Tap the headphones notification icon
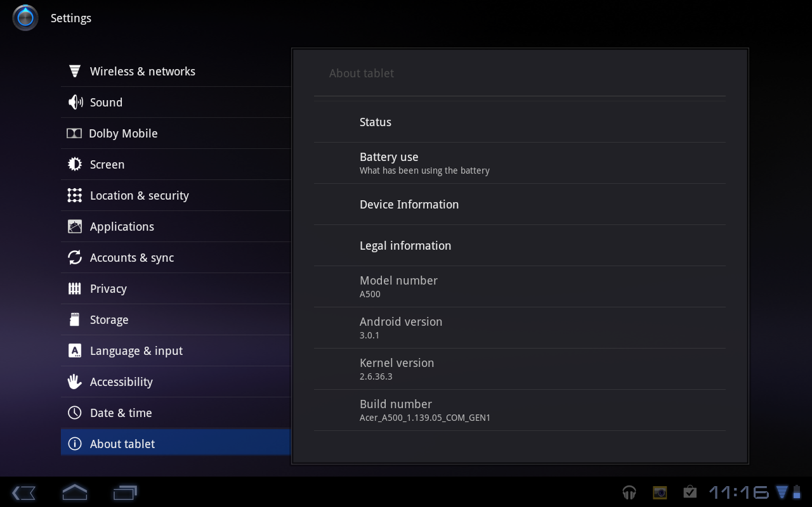This screenshot has width=812, height=507. coord(629,492)
